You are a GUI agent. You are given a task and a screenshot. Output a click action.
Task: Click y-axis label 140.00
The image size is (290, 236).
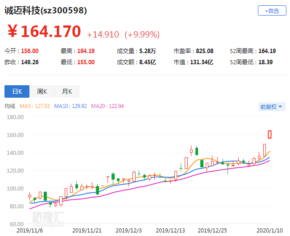[15, 153]
